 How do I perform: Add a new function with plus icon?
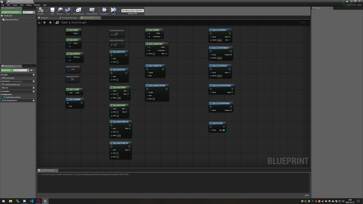point(33,81)
